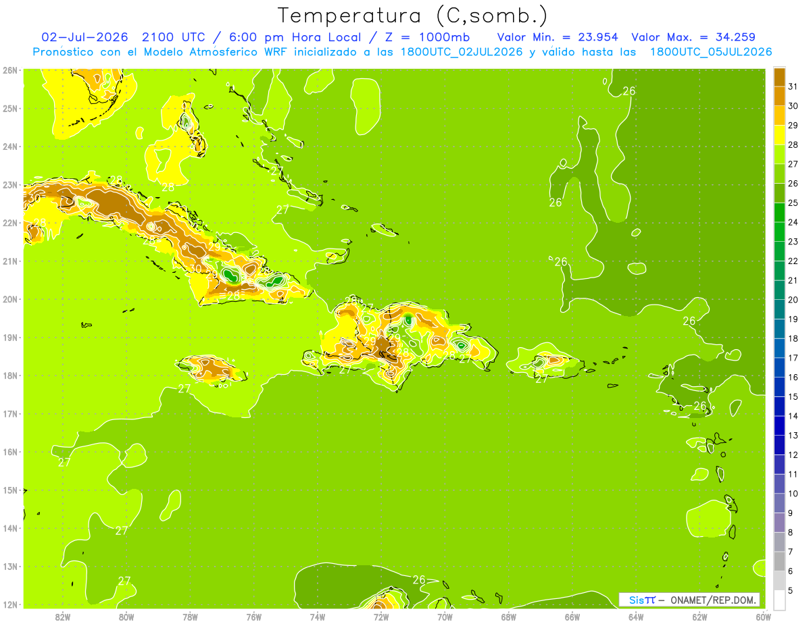Click the 24N latitude axis label
811x626 pixels.
pos(9,147)
